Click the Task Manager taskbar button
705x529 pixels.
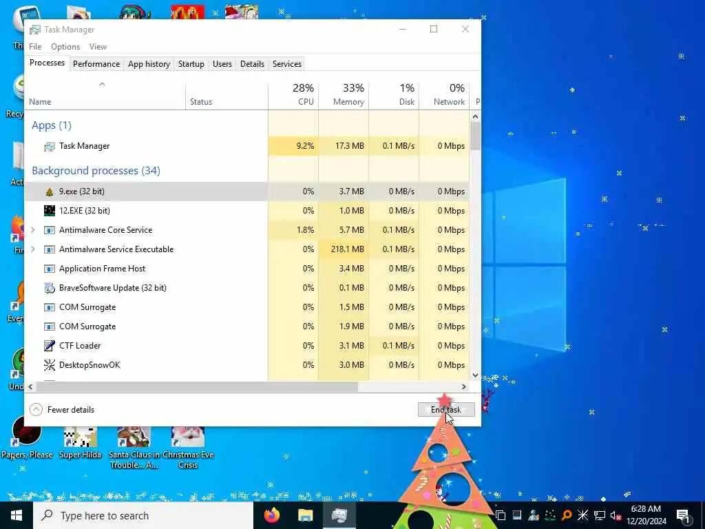[339, 515]
